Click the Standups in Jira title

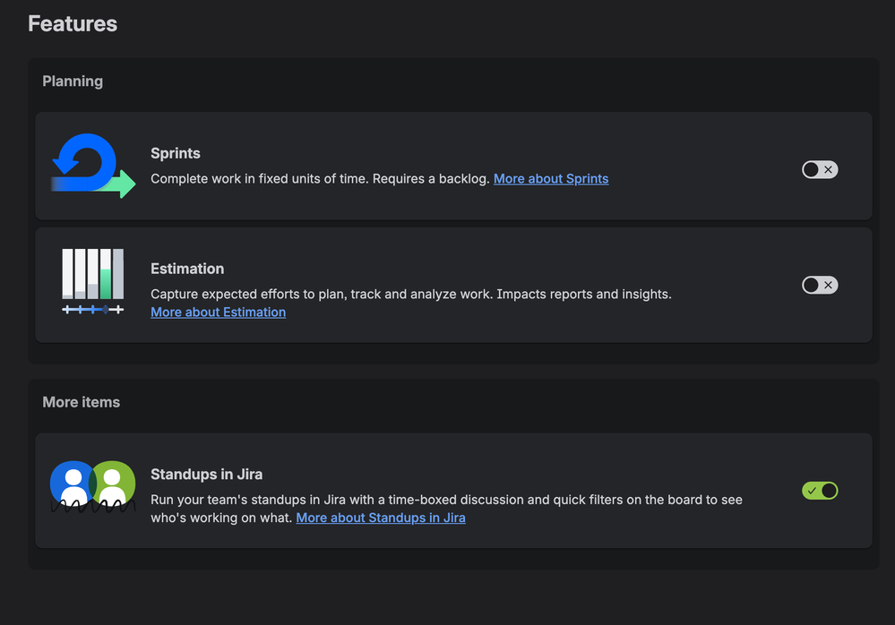pyautogui.click(x=207, y=475)
